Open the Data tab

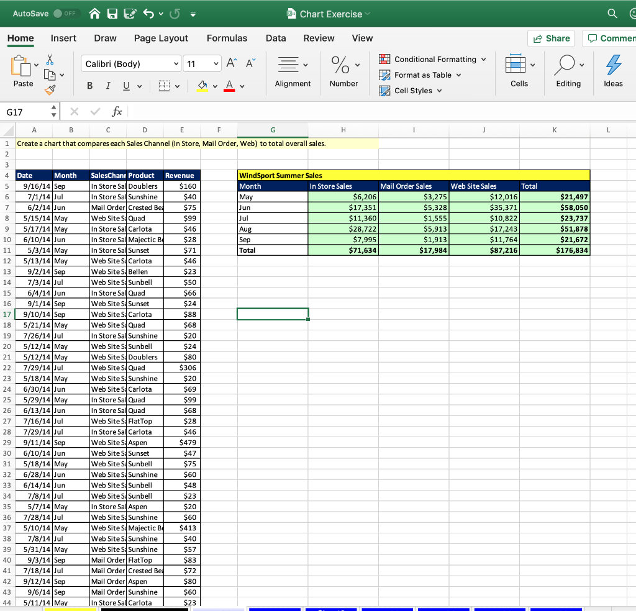click(276, 38)
